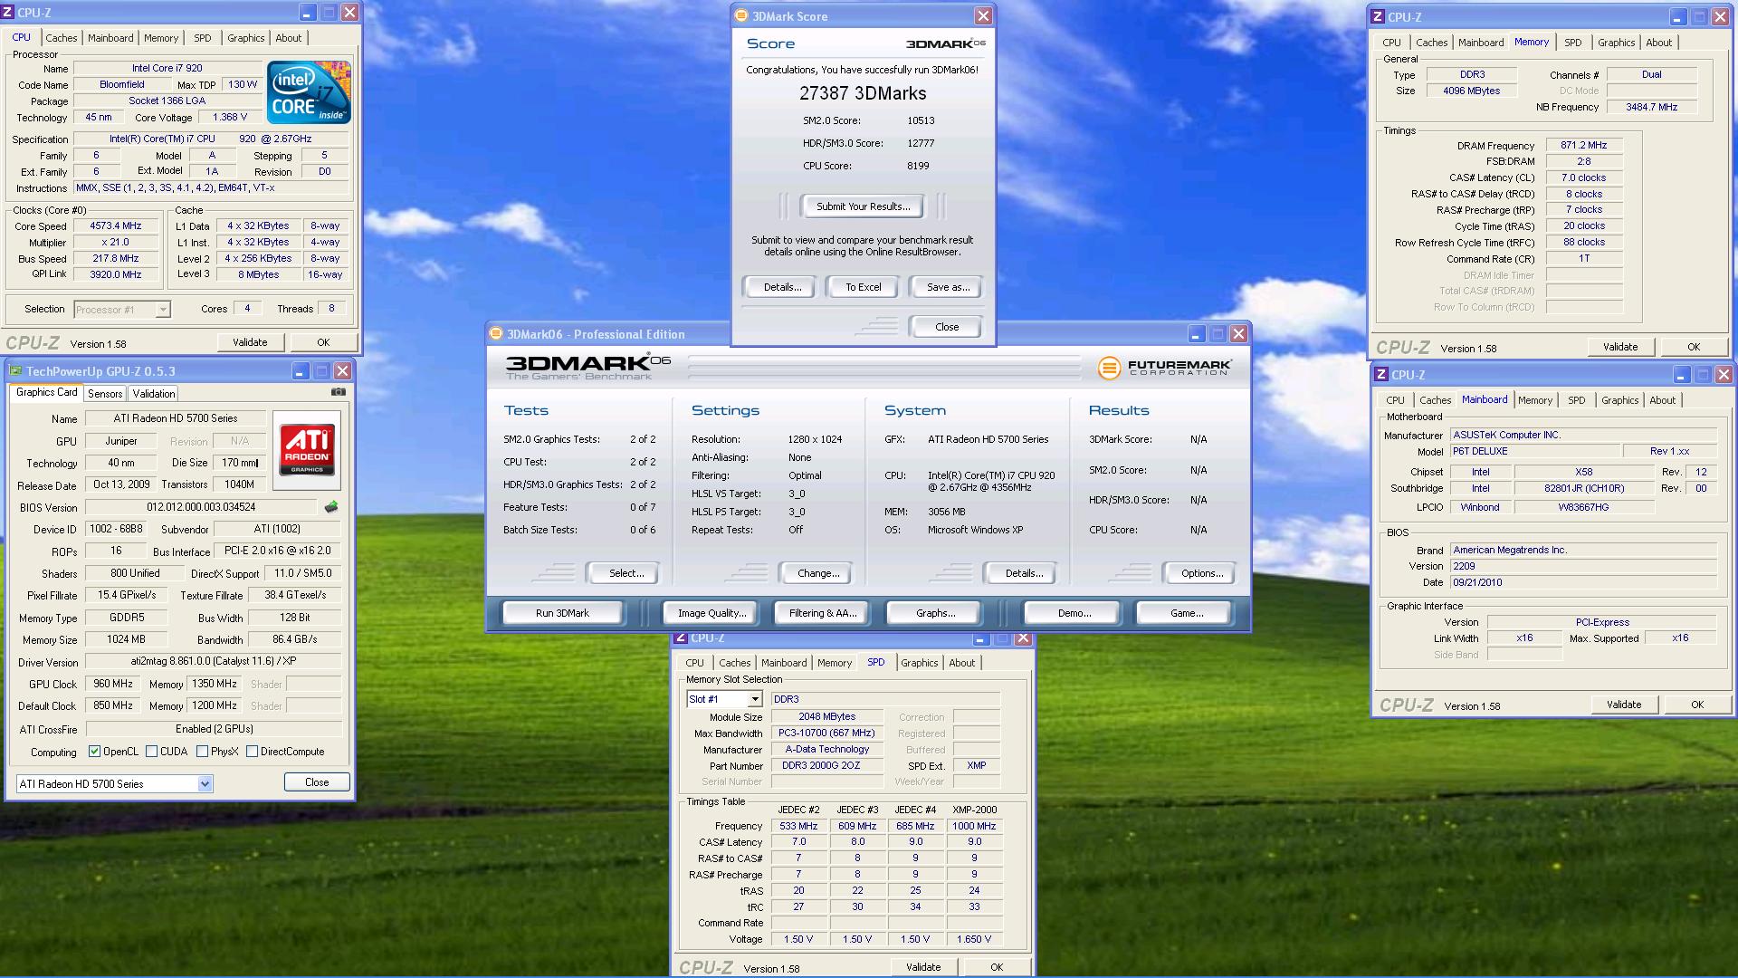
Task: Click the GPU-Z screenshot camera icon
Action: tap(338, 392)
